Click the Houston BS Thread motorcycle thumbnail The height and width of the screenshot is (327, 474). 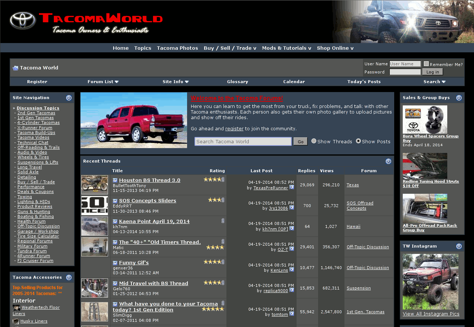pos(95,185)
